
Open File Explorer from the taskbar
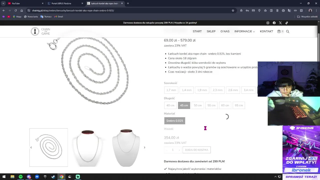point(12,177)
